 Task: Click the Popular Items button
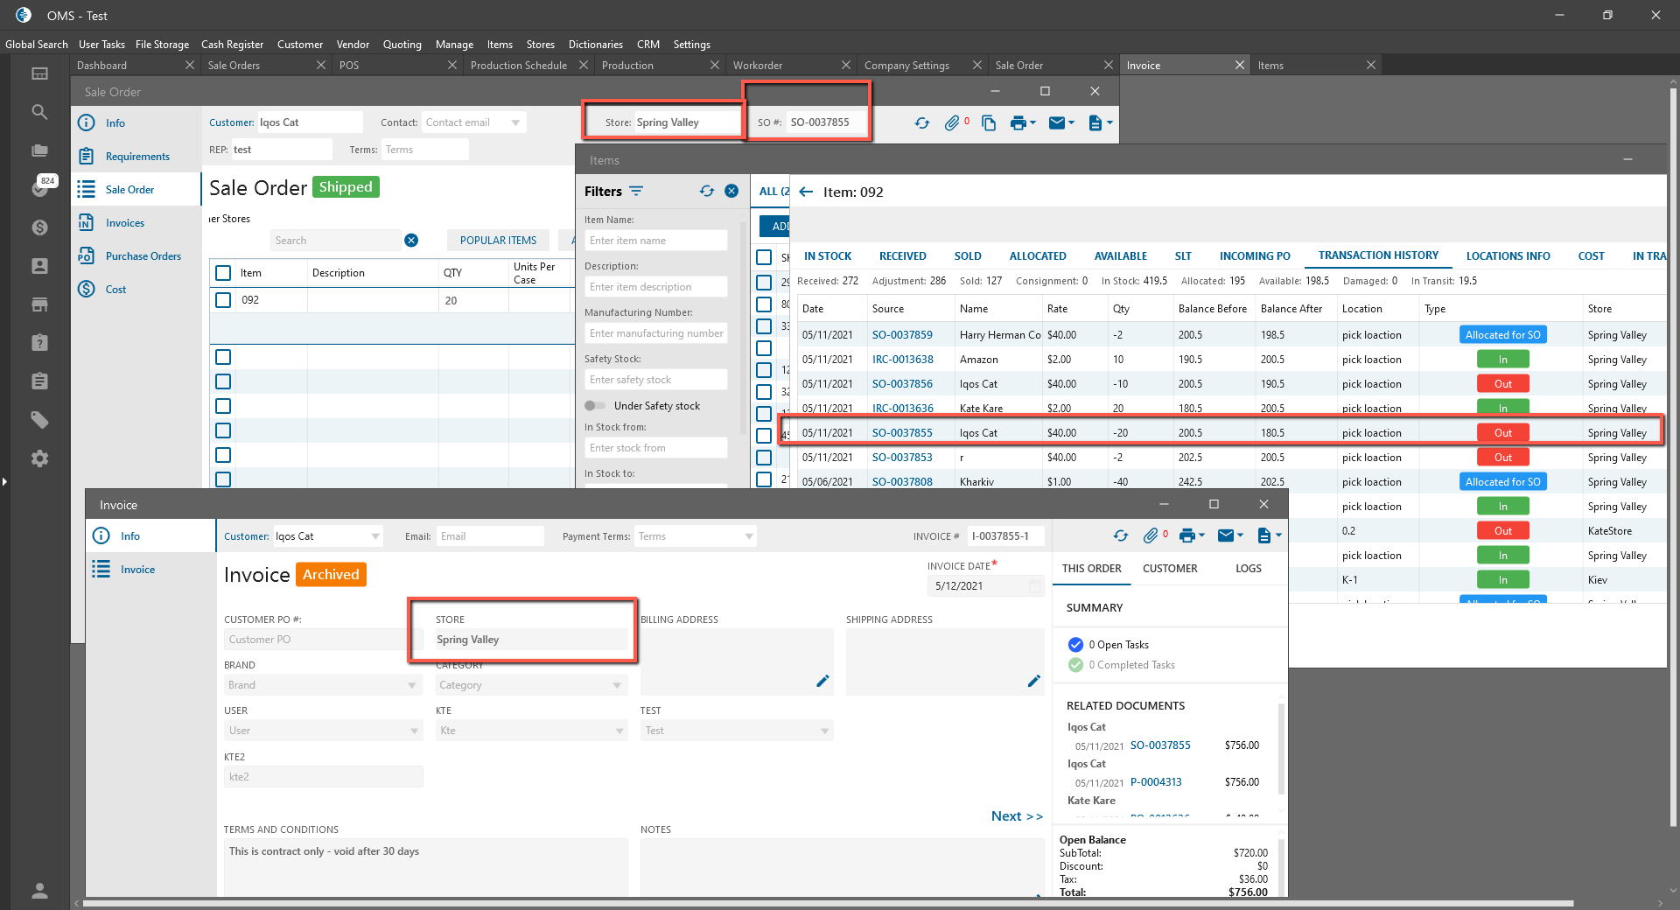coord(498,241)
